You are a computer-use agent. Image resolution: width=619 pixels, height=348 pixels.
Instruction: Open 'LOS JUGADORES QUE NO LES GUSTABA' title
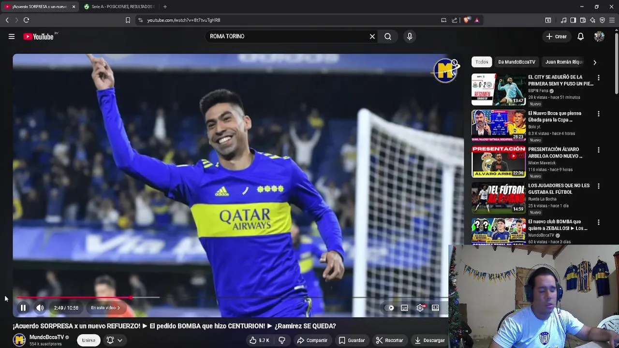559,189
